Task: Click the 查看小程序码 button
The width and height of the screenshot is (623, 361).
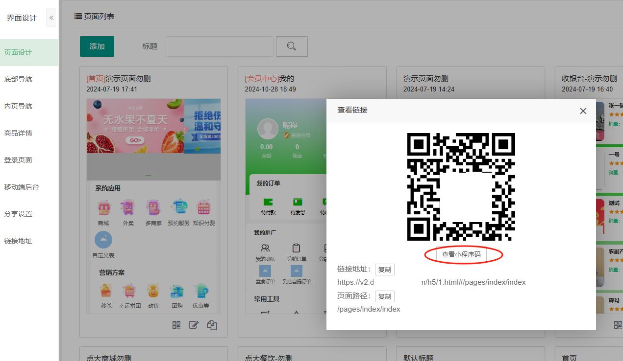Action: [461, 255]
